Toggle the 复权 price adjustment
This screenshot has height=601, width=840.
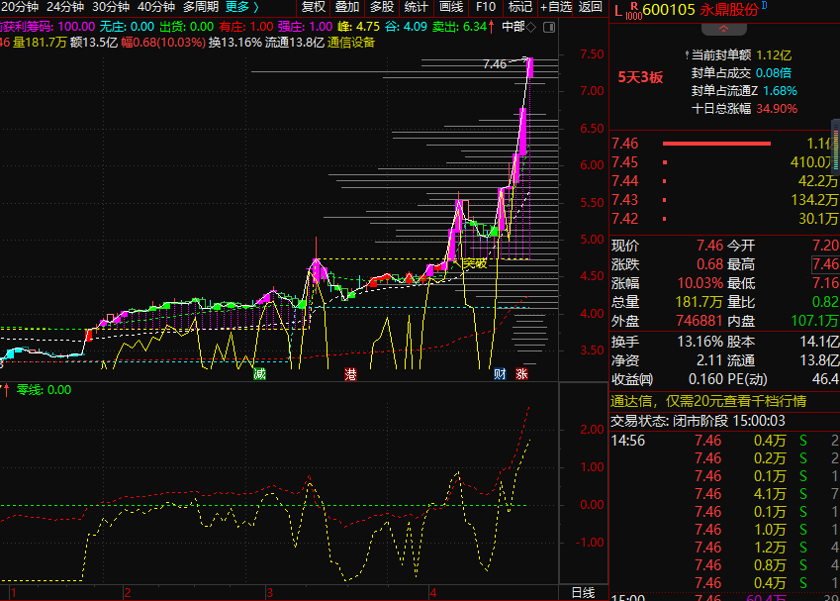pos(314,7)
